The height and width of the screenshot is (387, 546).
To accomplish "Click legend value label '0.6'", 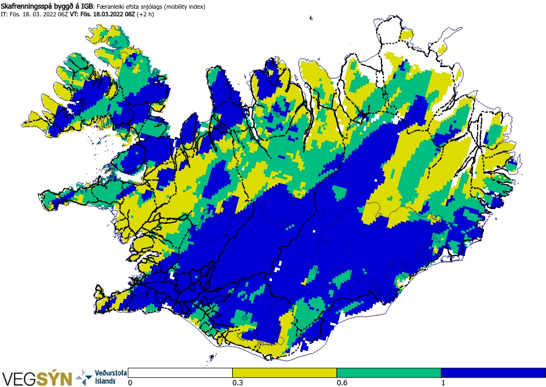I will [x=342, y=383].
